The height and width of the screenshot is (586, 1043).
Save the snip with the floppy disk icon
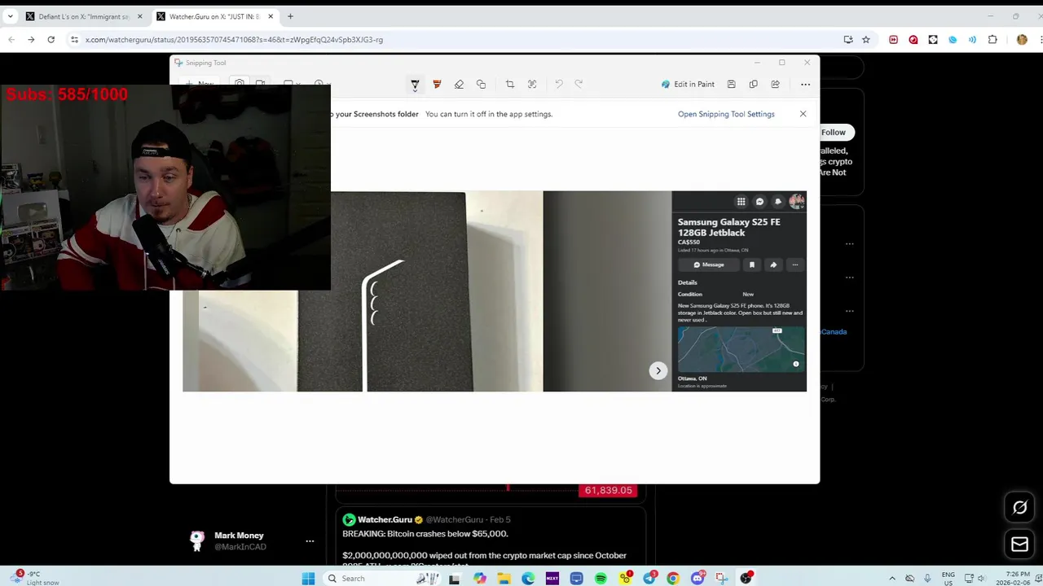[x=731, y=84]
